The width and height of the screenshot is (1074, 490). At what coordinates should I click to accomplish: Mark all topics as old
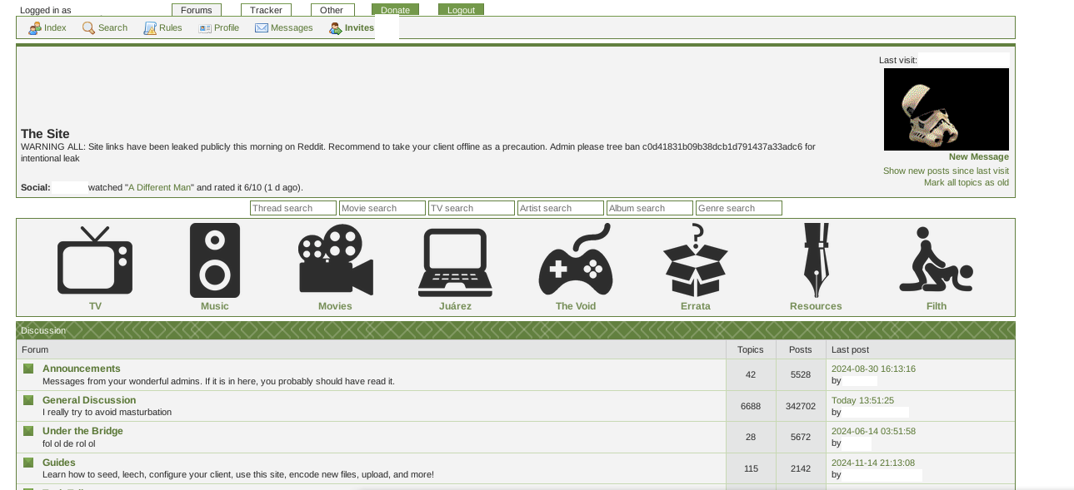pyautogui.click(x=967, y=183)
